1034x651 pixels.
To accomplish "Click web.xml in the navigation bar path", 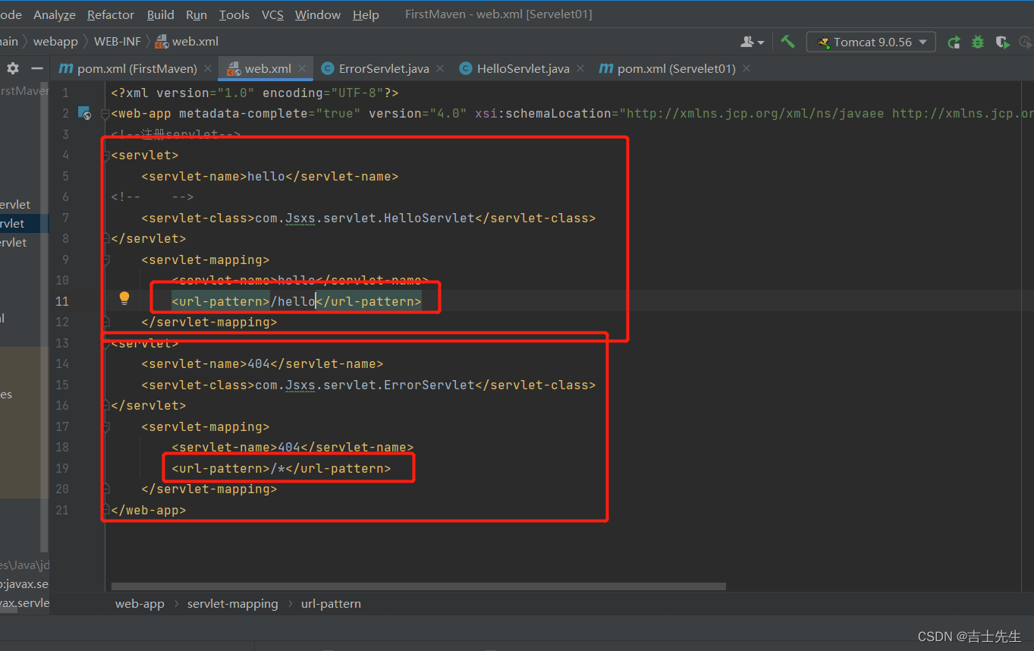I will point(195,42).
